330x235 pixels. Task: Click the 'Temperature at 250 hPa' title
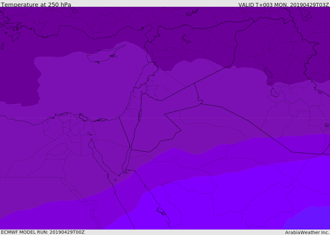pyautogui.click(x=36, y=5)
